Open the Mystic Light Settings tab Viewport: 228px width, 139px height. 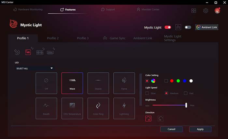click(x=173, y=39)
